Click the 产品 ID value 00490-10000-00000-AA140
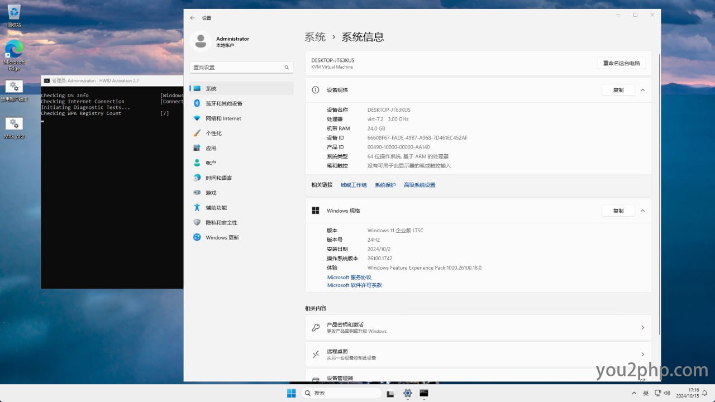This screenshot has height=402, width=715. pyautogui.click(x=399, y=147)
